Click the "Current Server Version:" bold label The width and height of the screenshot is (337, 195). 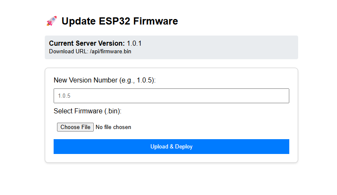coord(87,43)
